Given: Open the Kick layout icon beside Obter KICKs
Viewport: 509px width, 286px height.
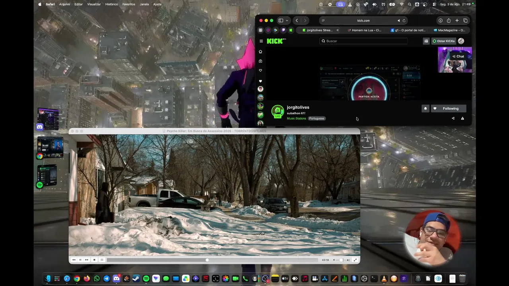Looking at the screenshot, I should tap(426, 41).
